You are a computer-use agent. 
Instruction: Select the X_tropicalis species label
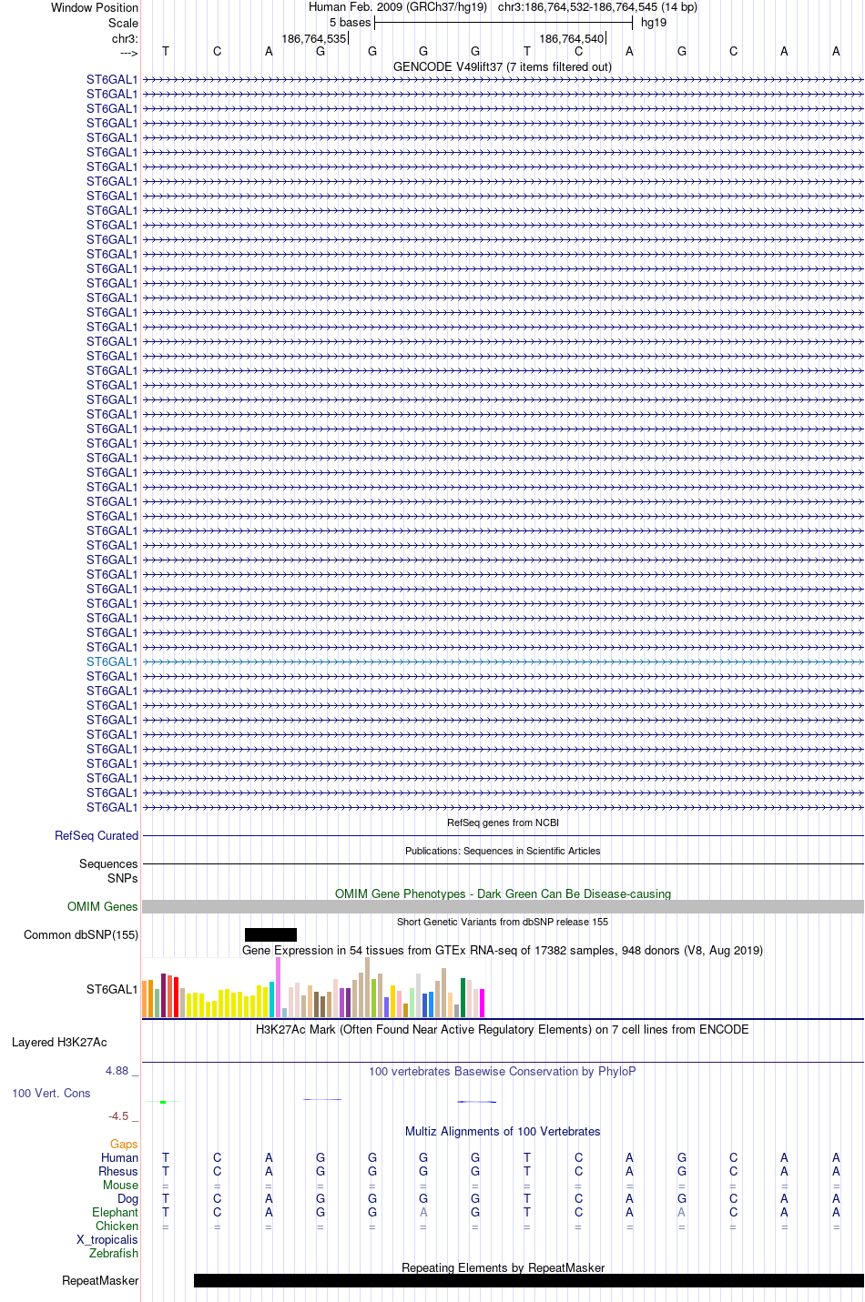coord(107,1239)
